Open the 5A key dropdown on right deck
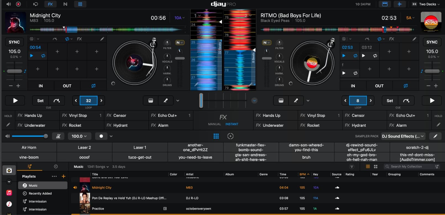Viewport: 445px width, 215px height. (410, 18)
